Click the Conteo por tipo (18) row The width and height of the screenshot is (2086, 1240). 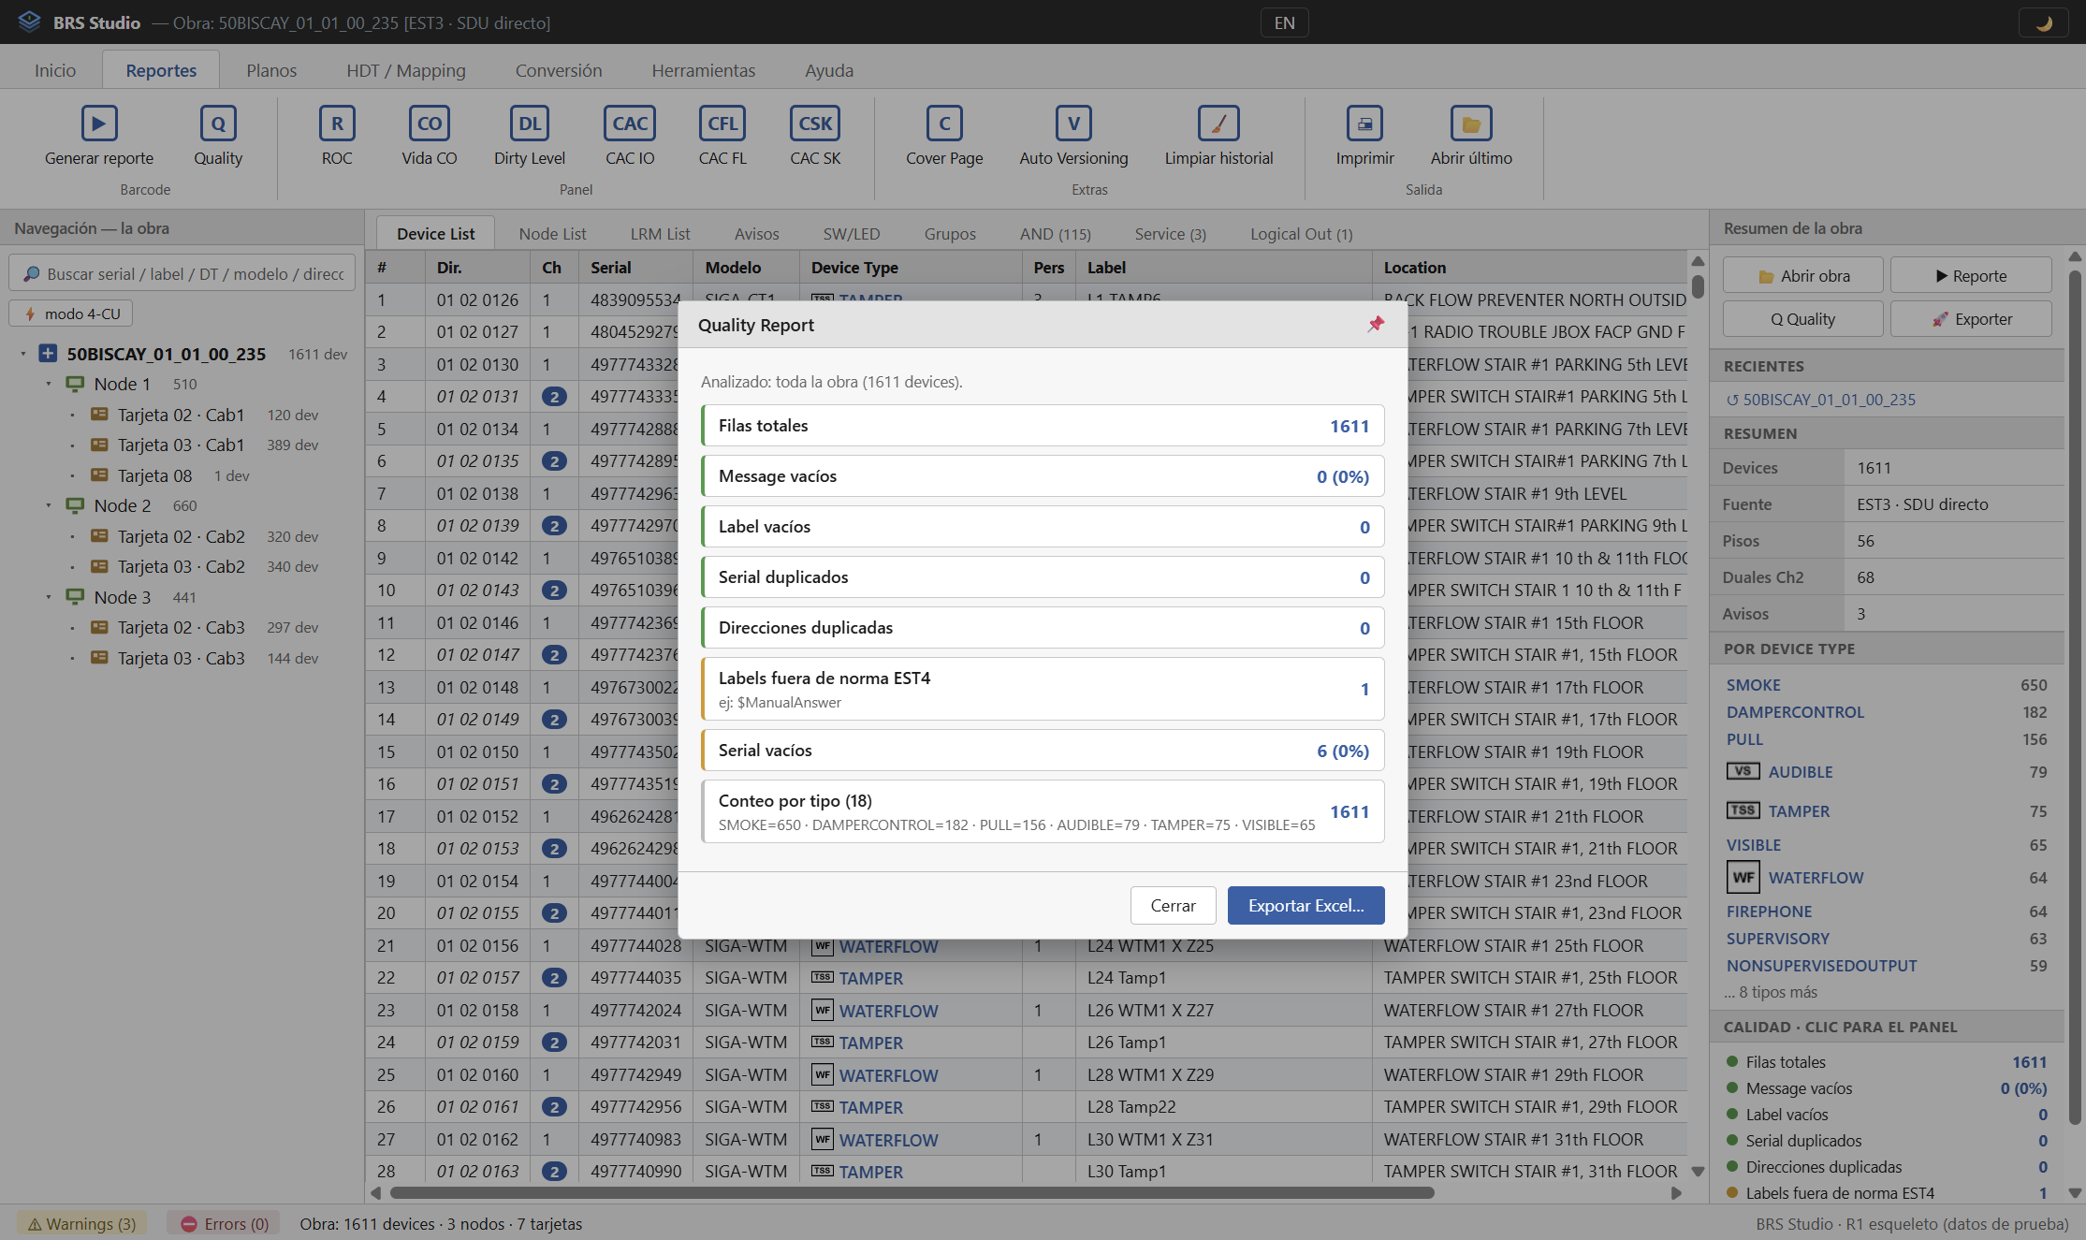pos(1042,811)
